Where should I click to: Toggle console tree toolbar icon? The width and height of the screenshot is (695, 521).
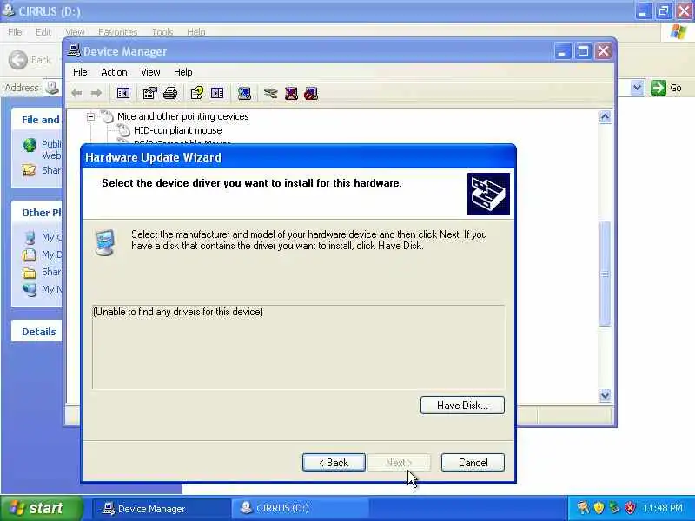coord(122,93)
